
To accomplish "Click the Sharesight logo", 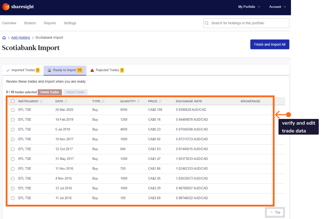I will pos(18,6).
